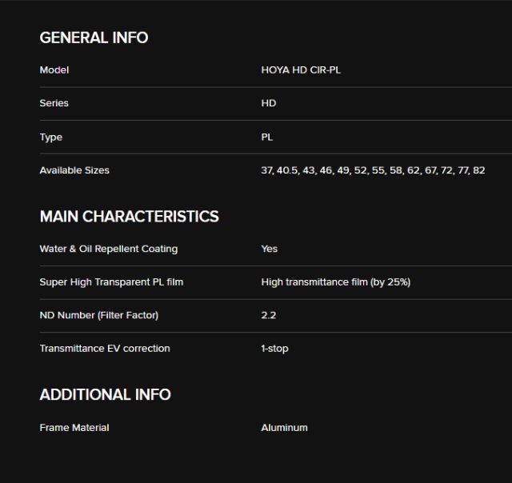Click the ND Number (Filter Factor) label

99,315
